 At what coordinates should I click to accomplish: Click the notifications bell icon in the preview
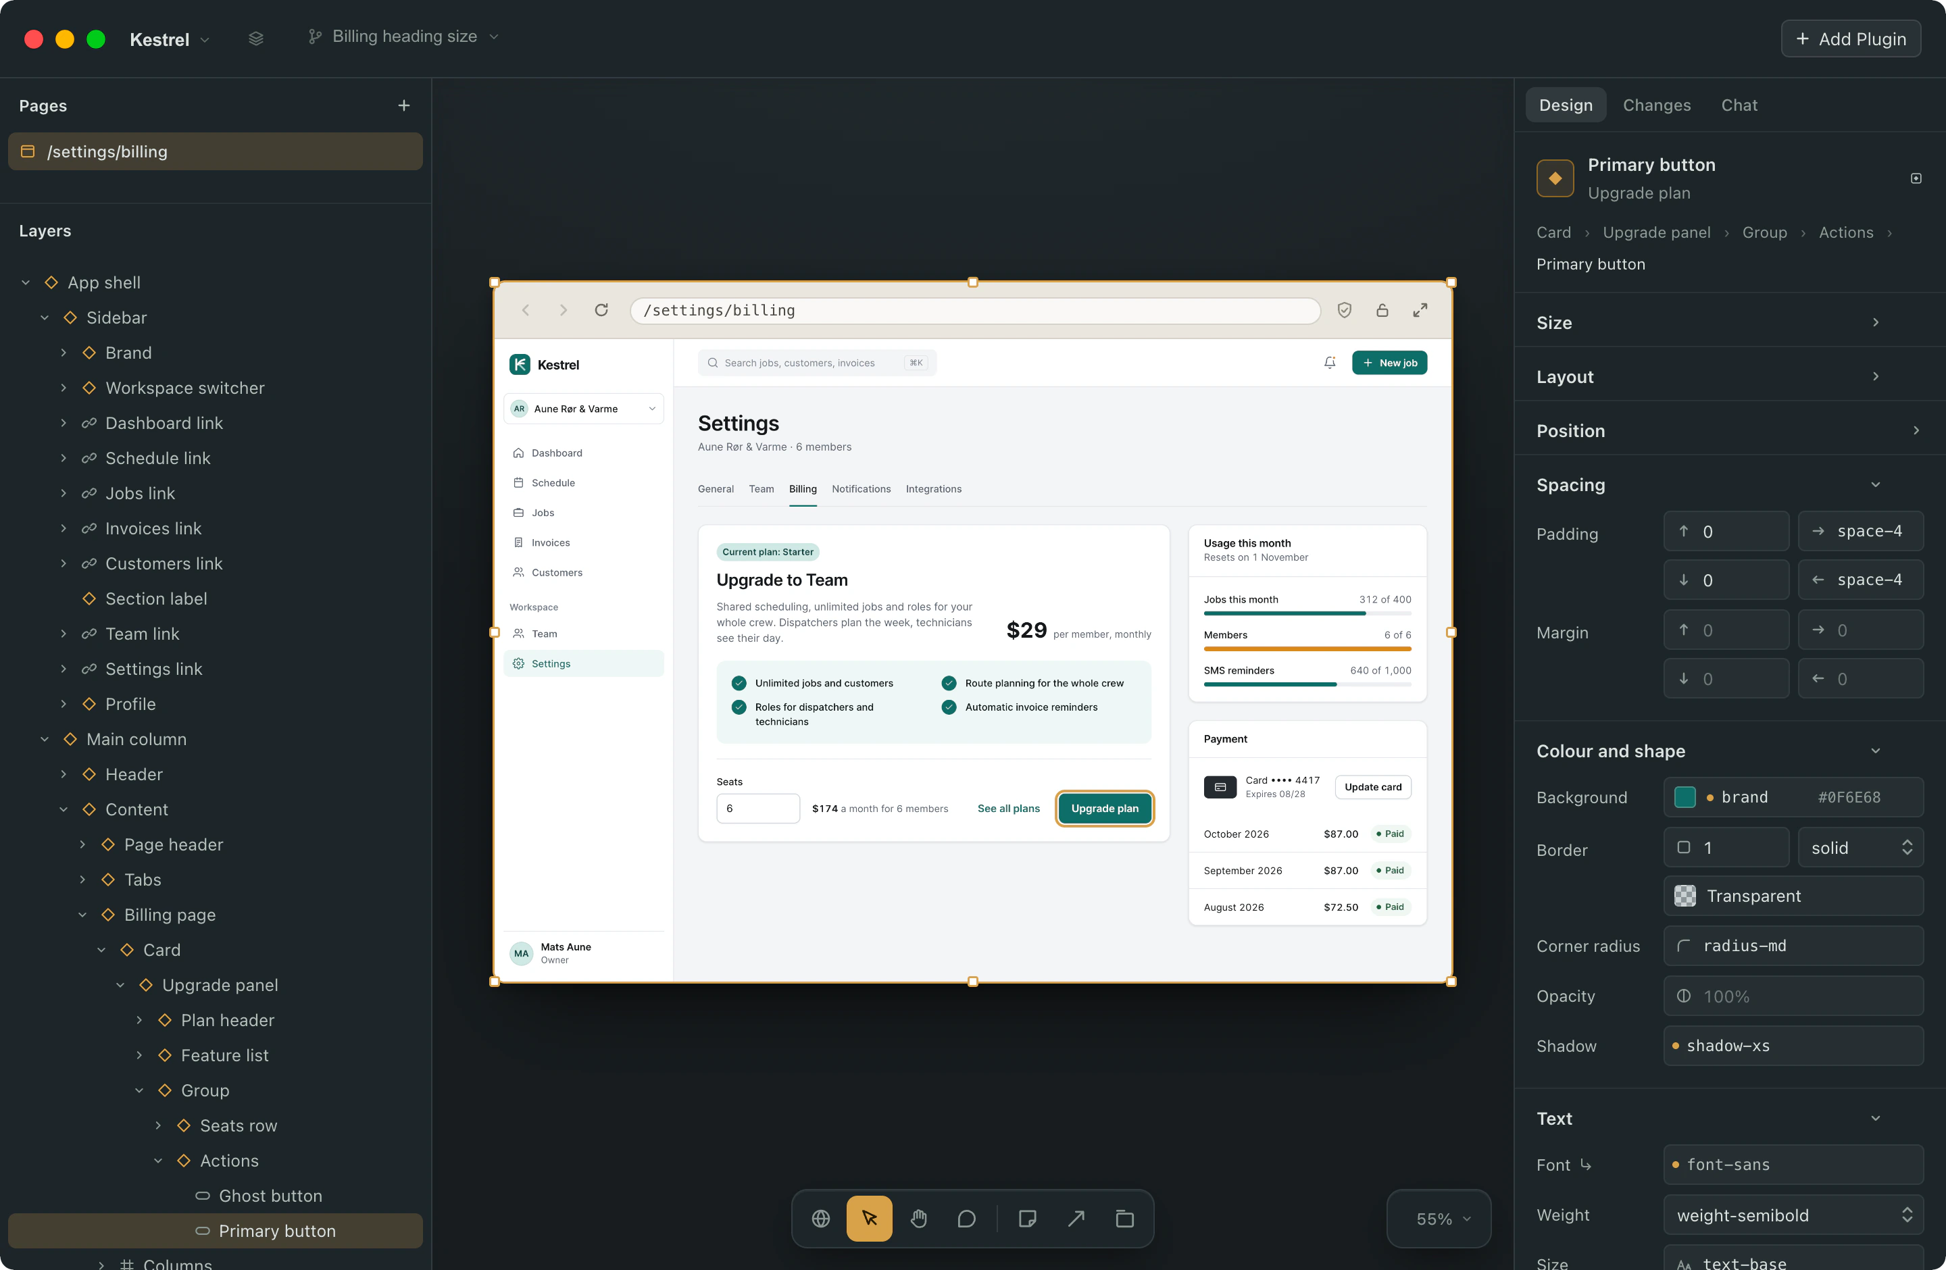(1330, 362)
